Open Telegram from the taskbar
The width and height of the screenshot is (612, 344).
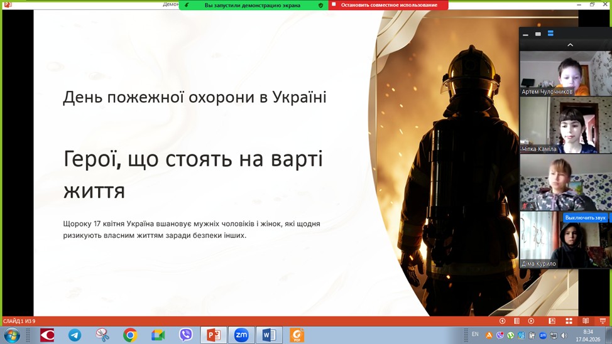(75, 335)
